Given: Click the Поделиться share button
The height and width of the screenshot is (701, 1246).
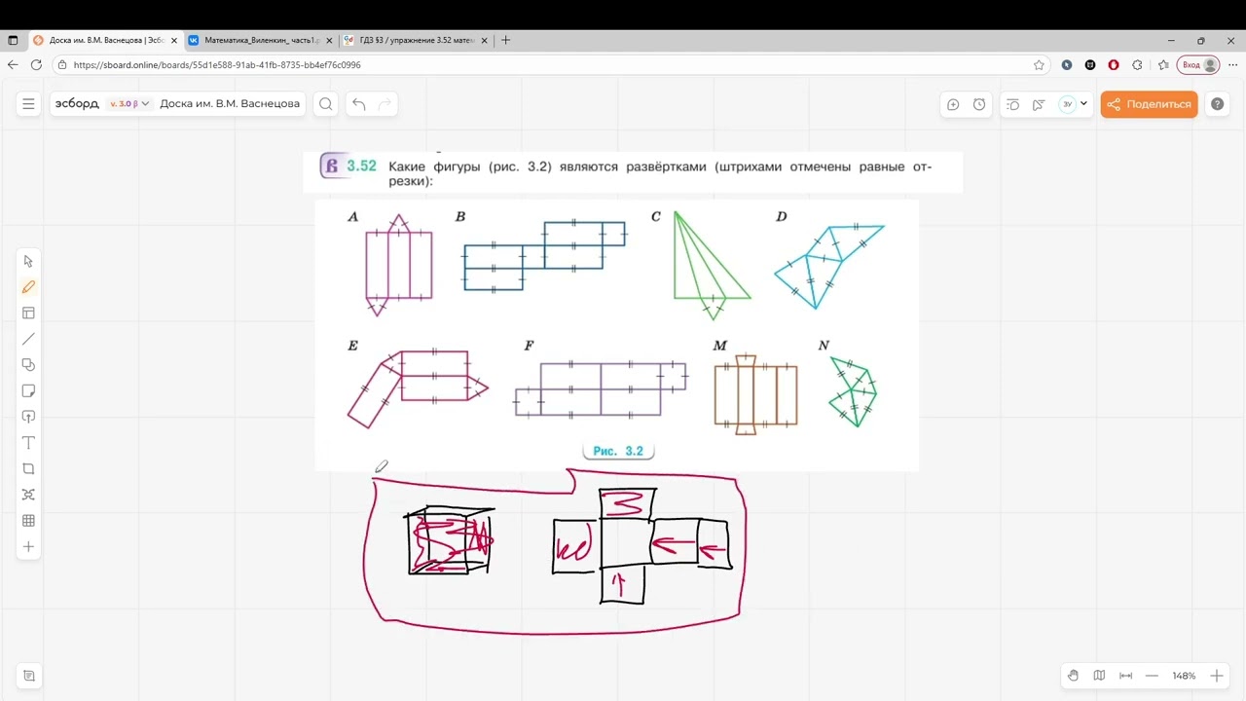Looking at the screenshot, I should 1149,104.
